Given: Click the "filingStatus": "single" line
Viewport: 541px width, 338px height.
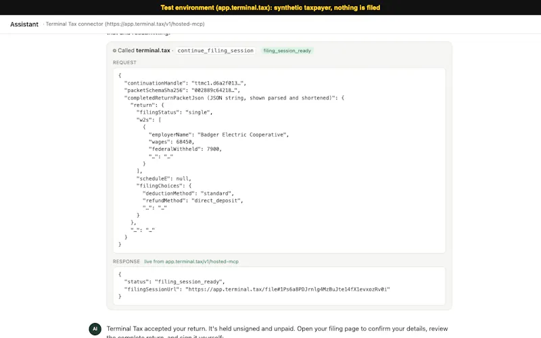Looking at the screenshot, I should (174, 112).
